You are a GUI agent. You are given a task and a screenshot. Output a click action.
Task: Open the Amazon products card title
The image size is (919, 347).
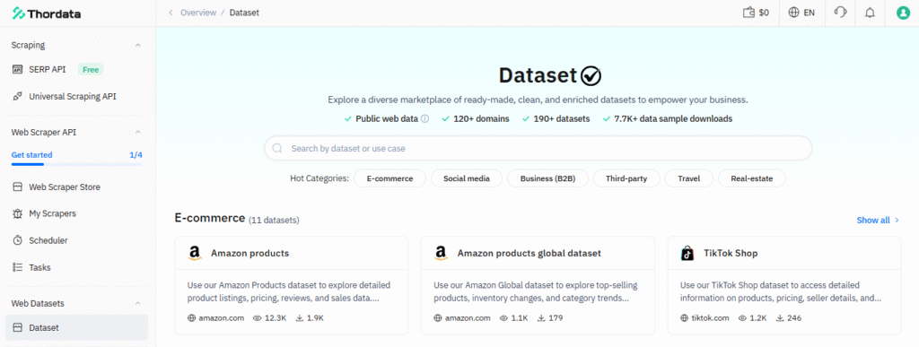249,254
